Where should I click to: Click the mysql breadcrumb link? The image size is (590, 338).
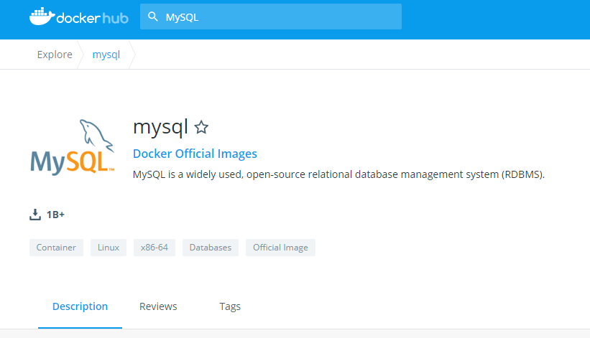coord(106,55)
